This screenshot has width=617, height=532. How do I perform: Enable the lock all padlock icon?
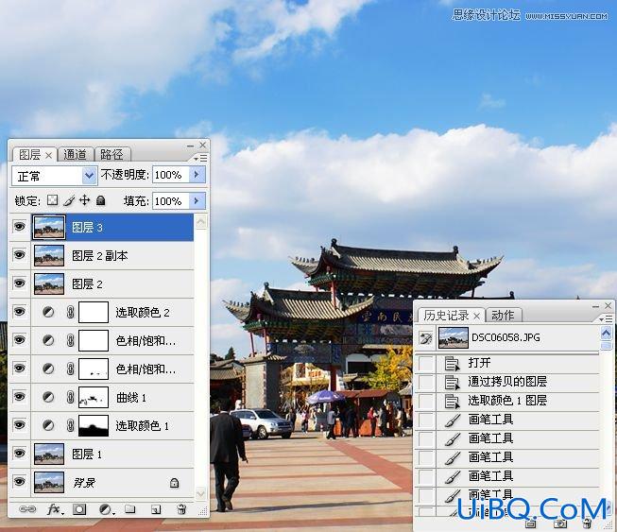click(101, 200)
